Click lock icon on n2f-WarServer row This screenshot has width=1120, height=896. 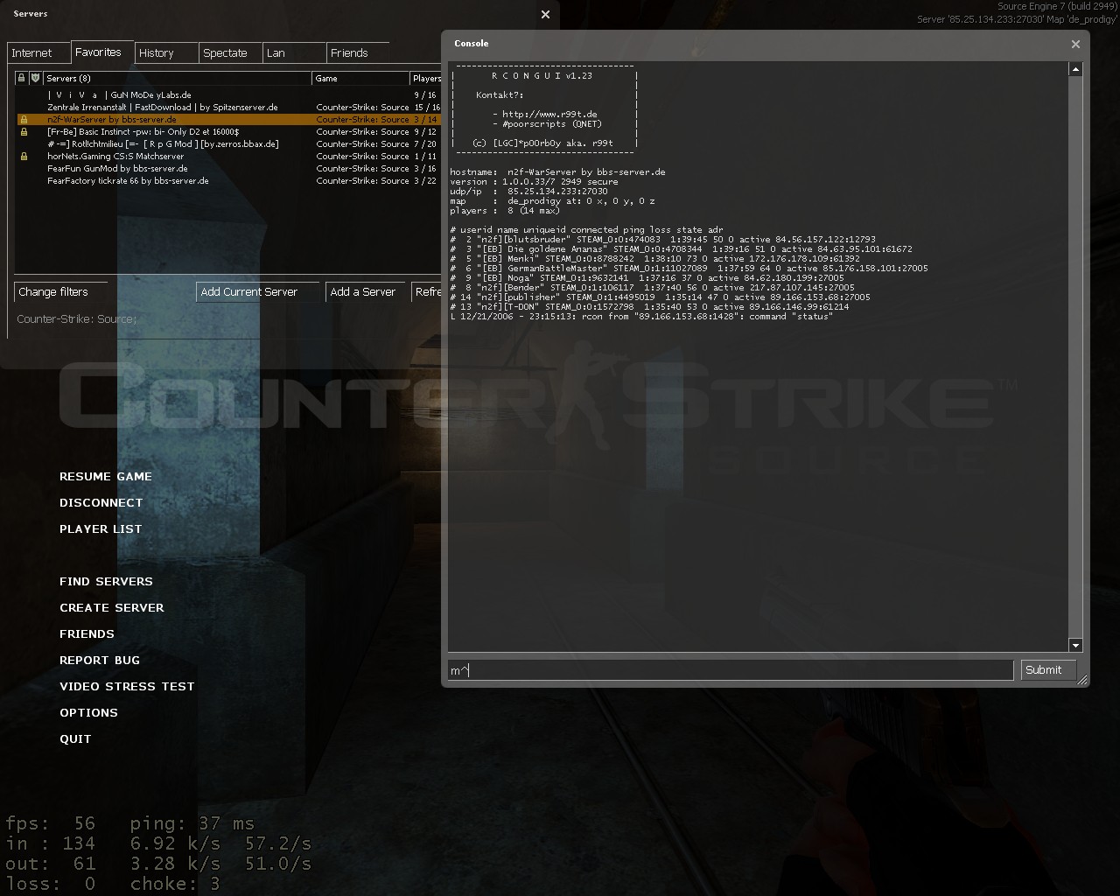click(x=24, y=120)
